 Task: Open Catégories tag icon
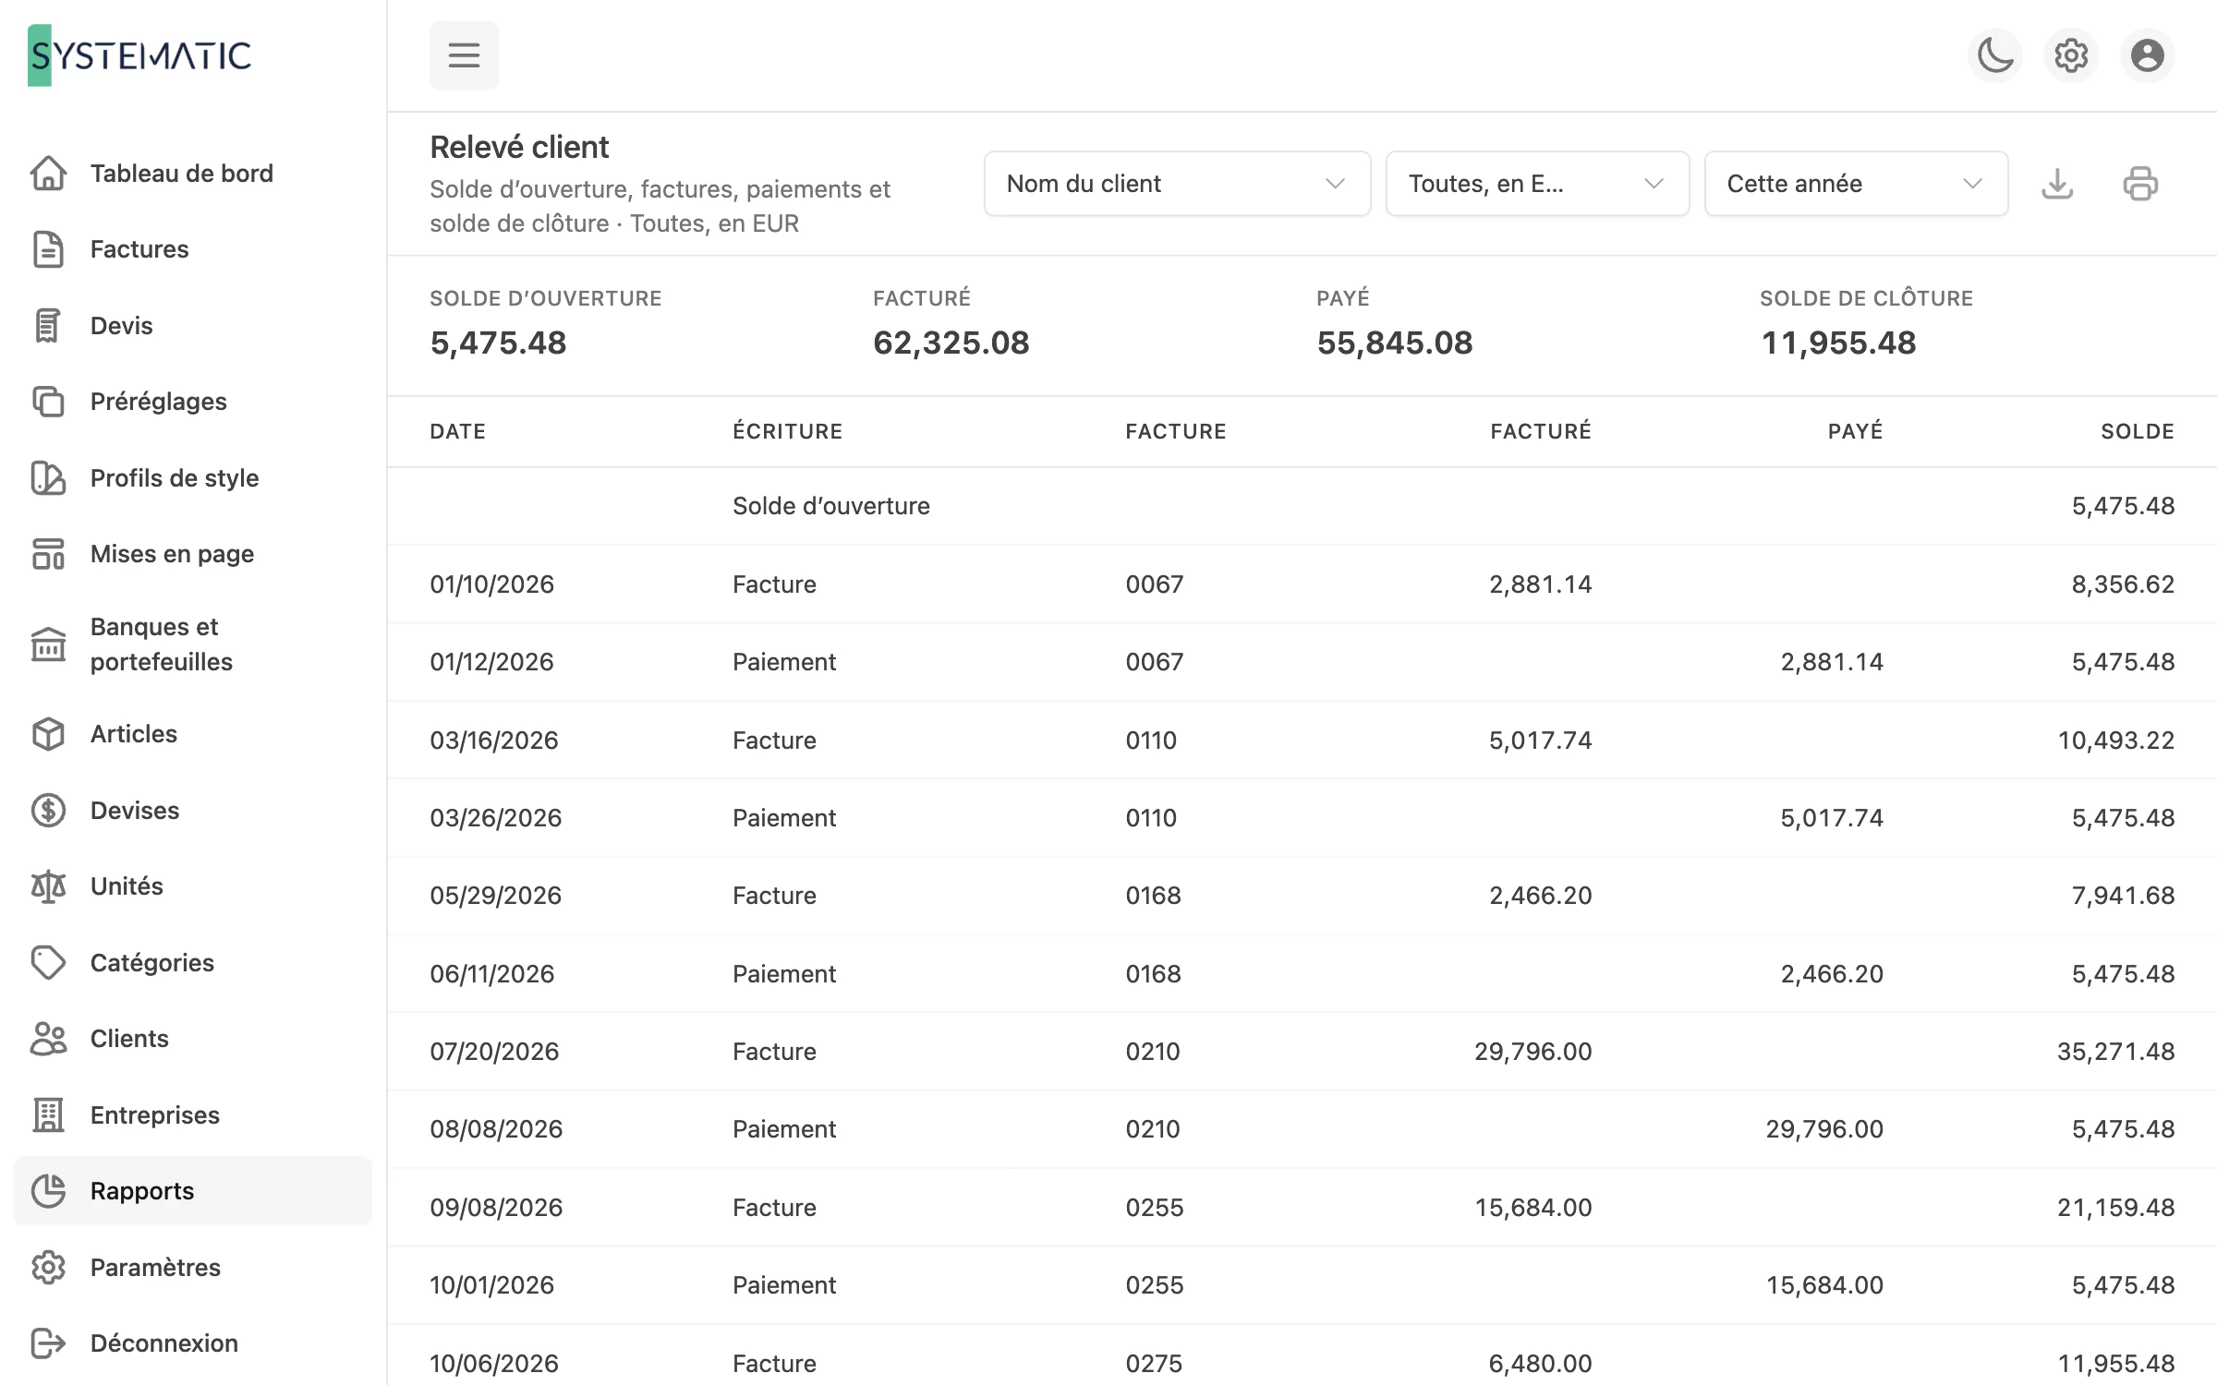pyautogui.click(x=48, y=962)
